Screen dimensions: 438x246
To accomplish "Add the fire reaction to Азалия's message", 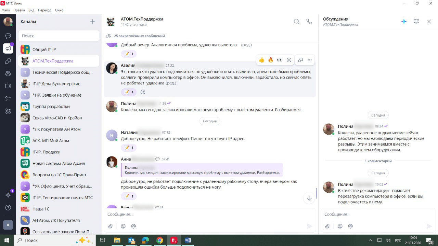I will coord(271,60).
